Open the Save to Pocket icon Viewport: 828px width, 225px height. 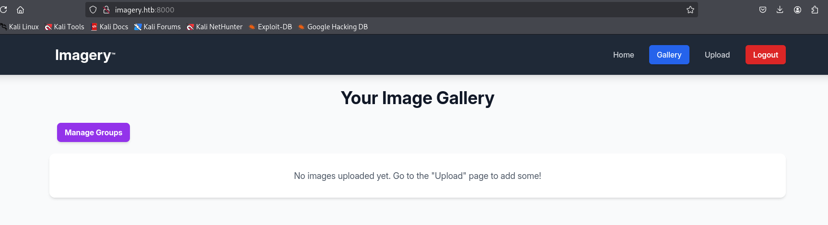762,10
